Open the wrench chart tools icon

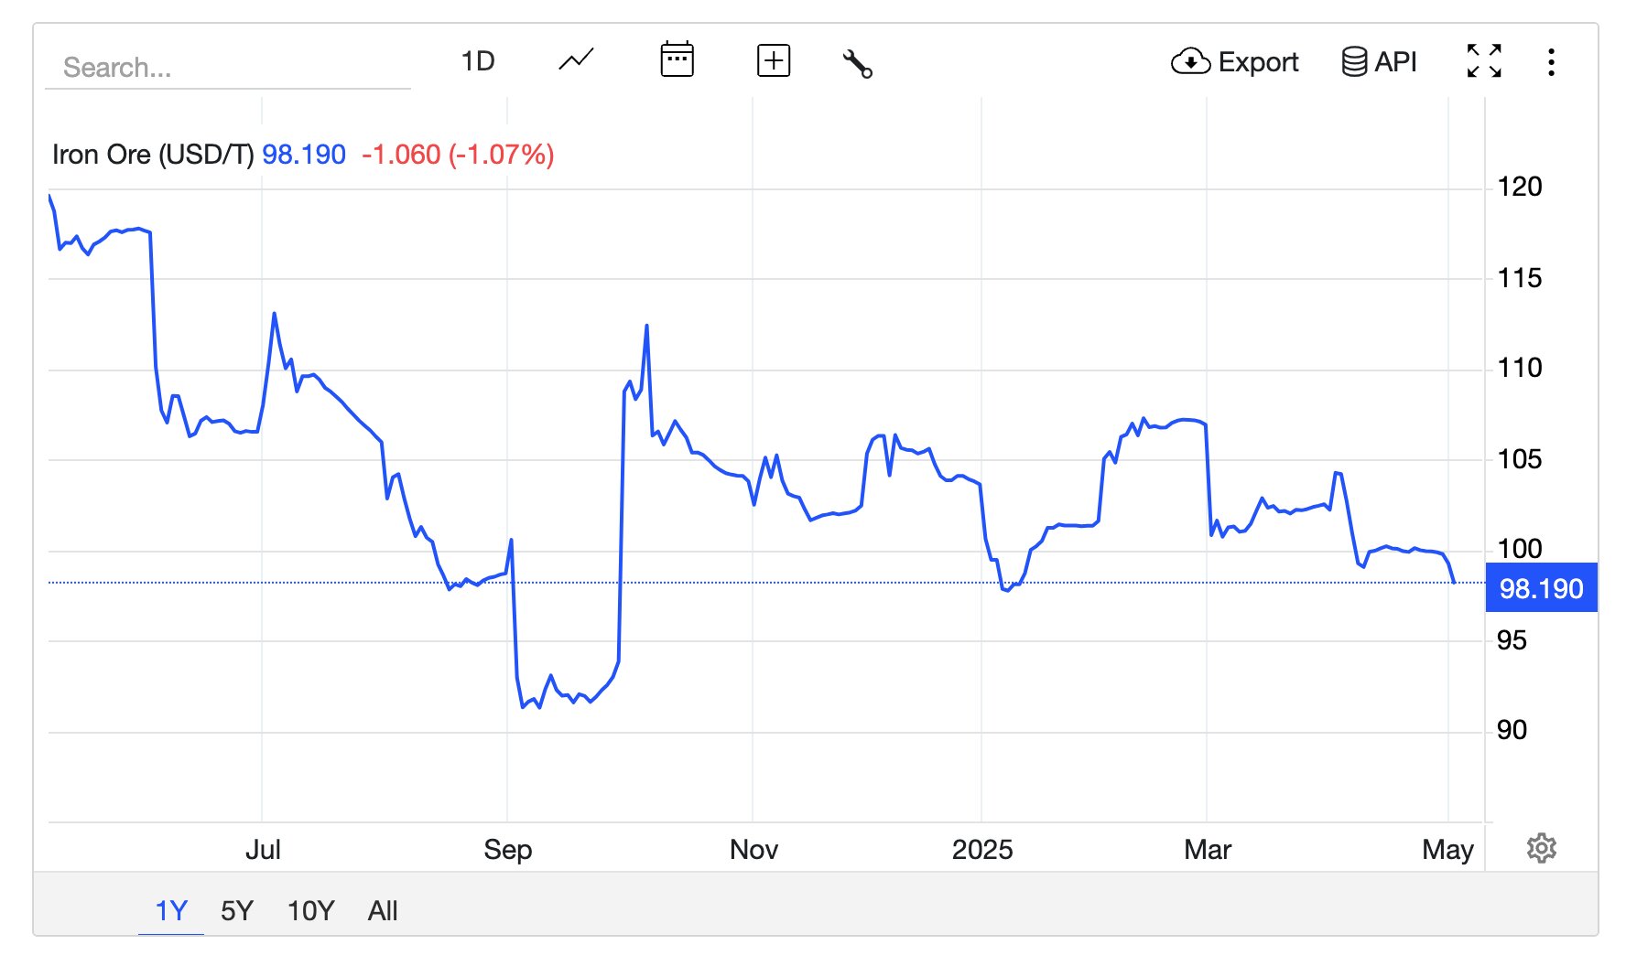[857, 63]
